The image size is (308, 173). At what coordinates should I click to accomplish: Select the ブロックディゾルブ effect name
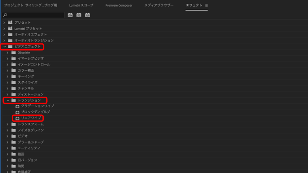[x=36, y=112]
